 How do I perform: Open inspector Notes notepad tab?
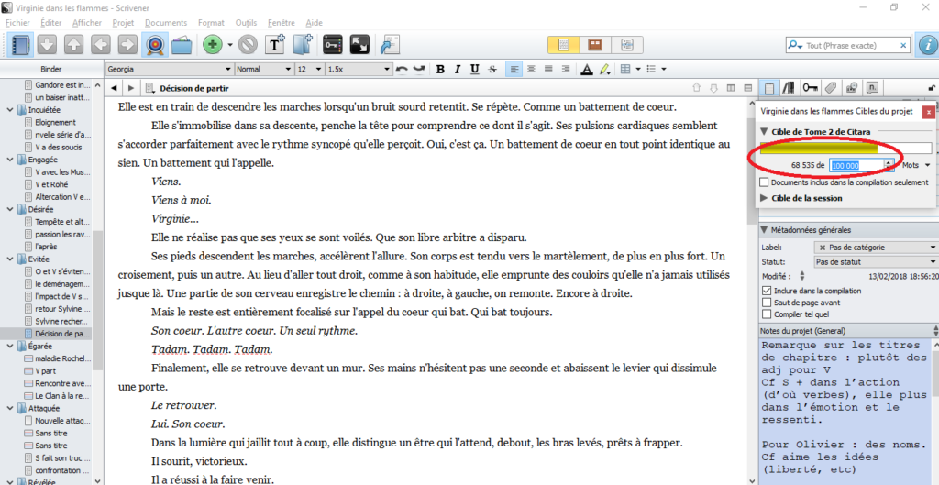(769, 89)
